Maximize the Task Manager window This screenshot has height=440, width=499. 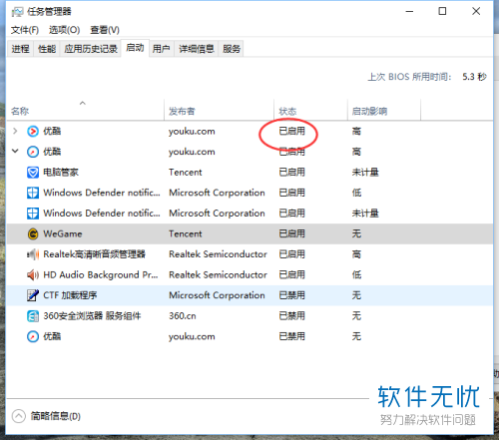pos(442,11)
